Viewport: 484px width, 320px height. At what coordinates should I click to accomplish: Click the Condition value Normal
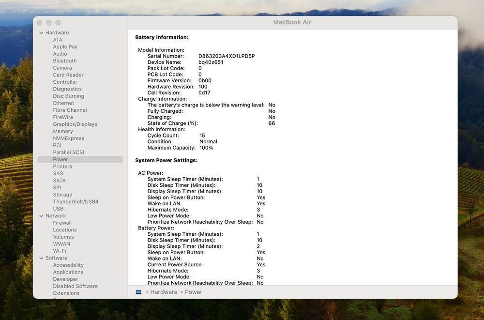click(208, 141)
